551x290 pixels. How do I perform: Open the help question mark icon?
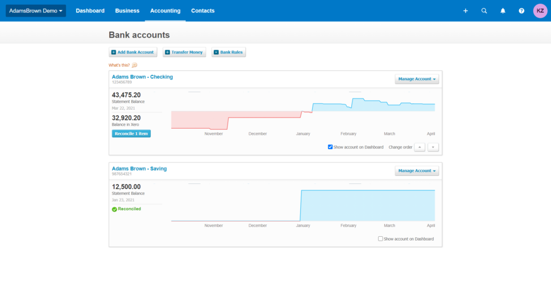point(521,11)
